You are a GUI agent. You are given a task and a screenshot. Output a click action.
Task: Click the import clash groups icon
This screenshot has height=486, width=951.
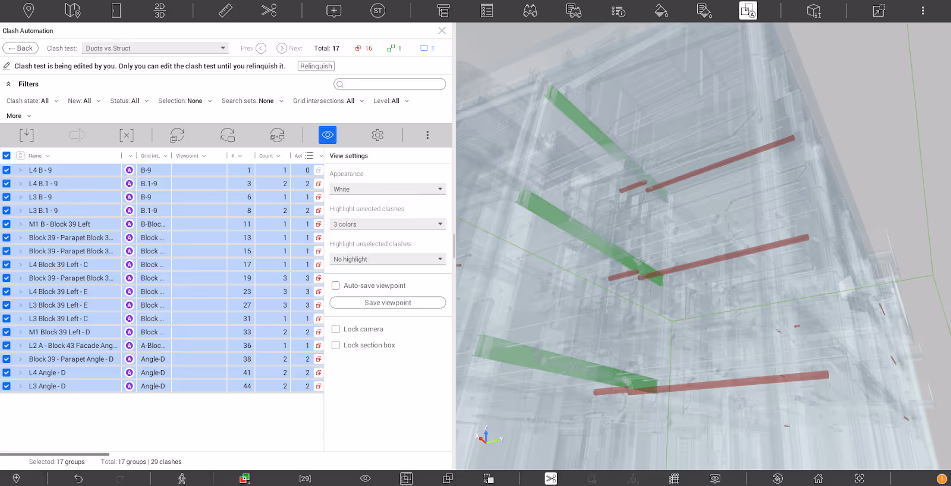click(x=27, y=135)
